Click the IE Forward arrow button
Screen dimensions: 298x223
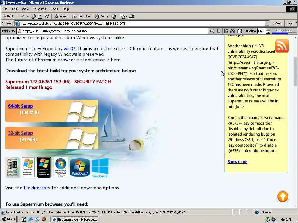click(x=22, y=16)
